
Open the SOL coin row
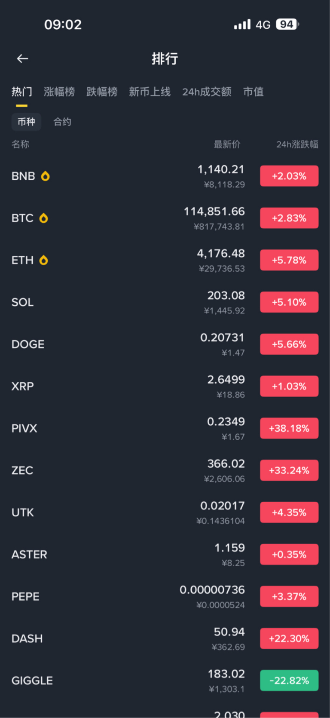(129, 302)
